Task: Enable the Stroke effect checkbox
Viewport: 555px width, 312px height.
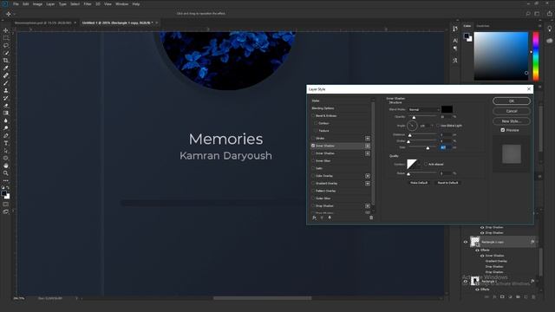Action: click(313, 139)
